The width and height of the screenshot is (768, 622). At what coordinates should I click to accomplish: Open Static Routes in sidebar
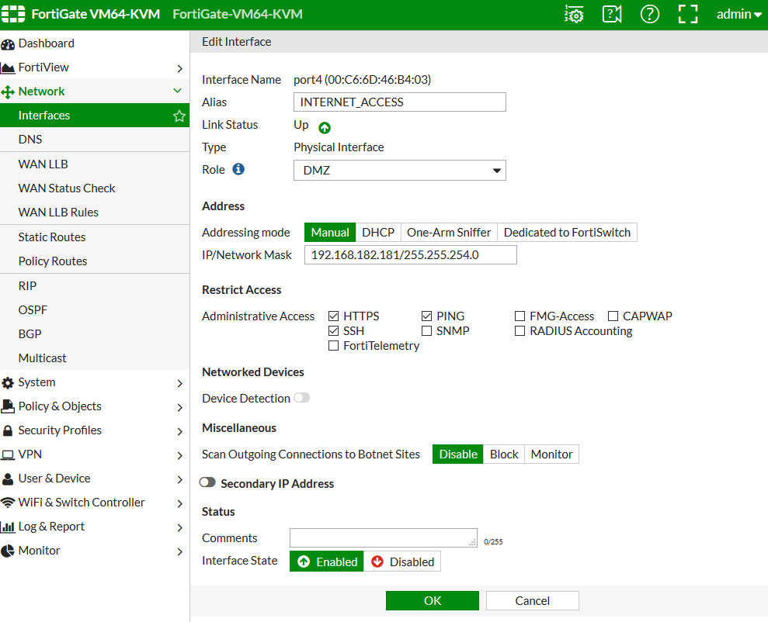point(52,237)
